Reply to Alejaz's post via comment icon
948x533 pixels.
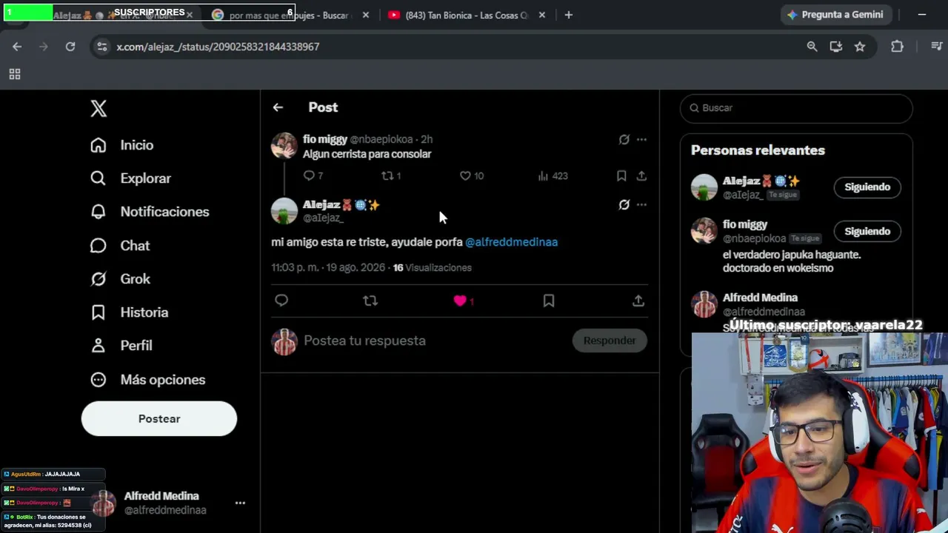pos(281,301)
